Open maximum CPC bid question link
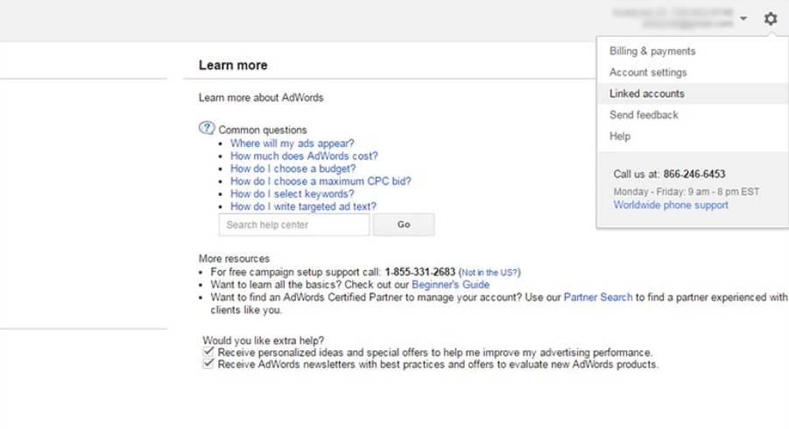Image resolution: width=789 pixels, height=429 pixels. click(x=321, y=182)
